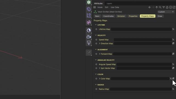Collapse the ANGULAR VELOCITY section
176x99 pixels.
click(96, 60)
